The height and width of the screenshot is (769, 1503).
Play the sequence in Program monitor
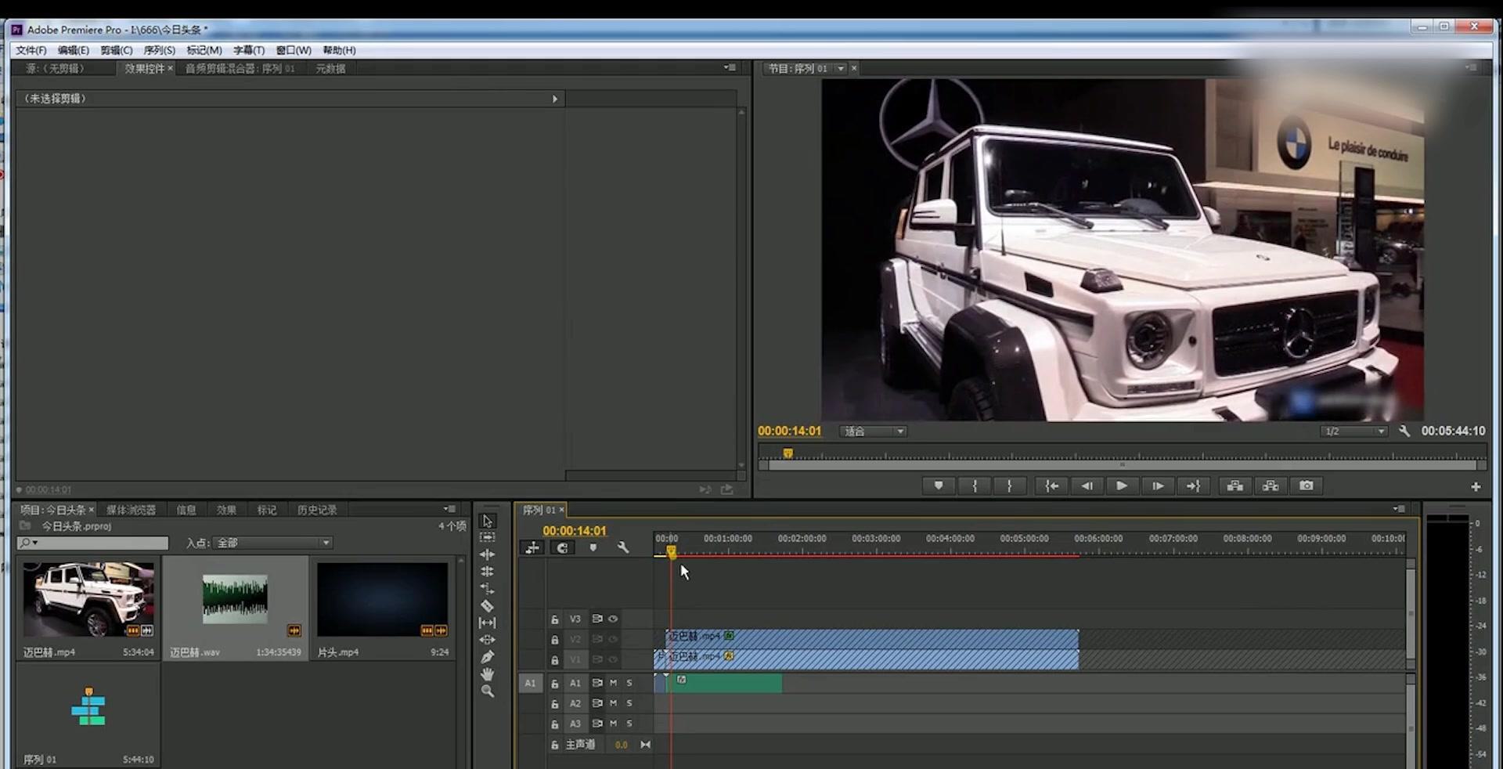[x=1122, y=486]
